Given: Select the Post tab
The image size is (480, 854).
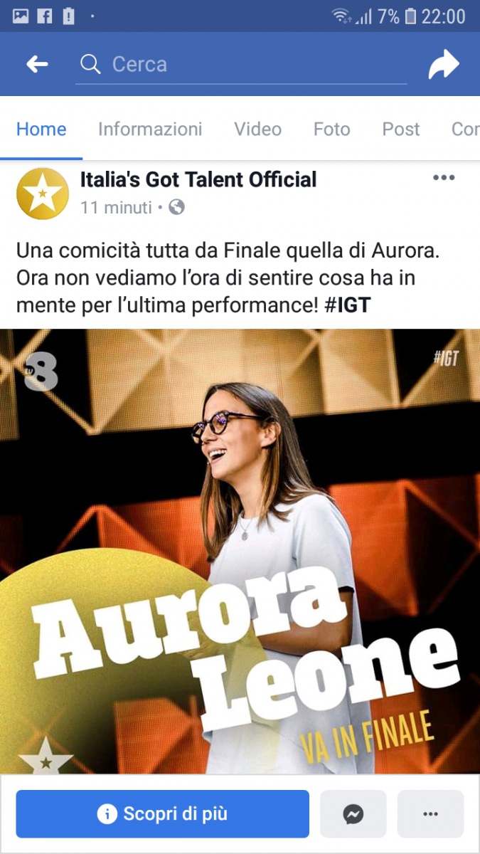Looking at the screenshot, I should point(401,129).
